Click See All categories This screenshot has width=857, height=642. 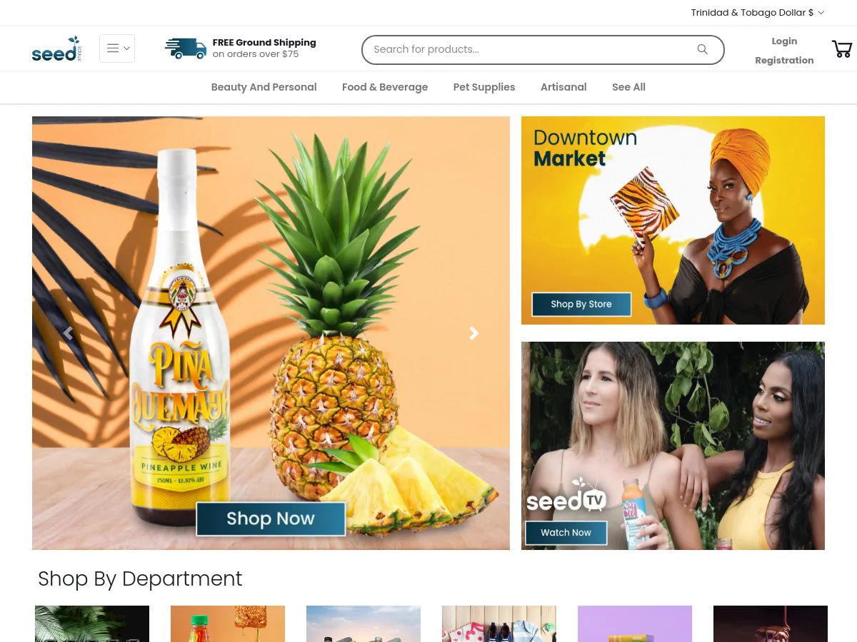pos(628,87)
